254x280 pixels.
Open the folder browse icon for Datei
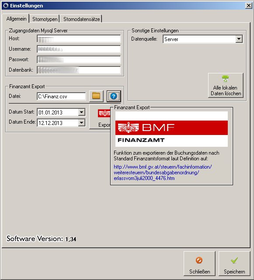coord(96,96)
